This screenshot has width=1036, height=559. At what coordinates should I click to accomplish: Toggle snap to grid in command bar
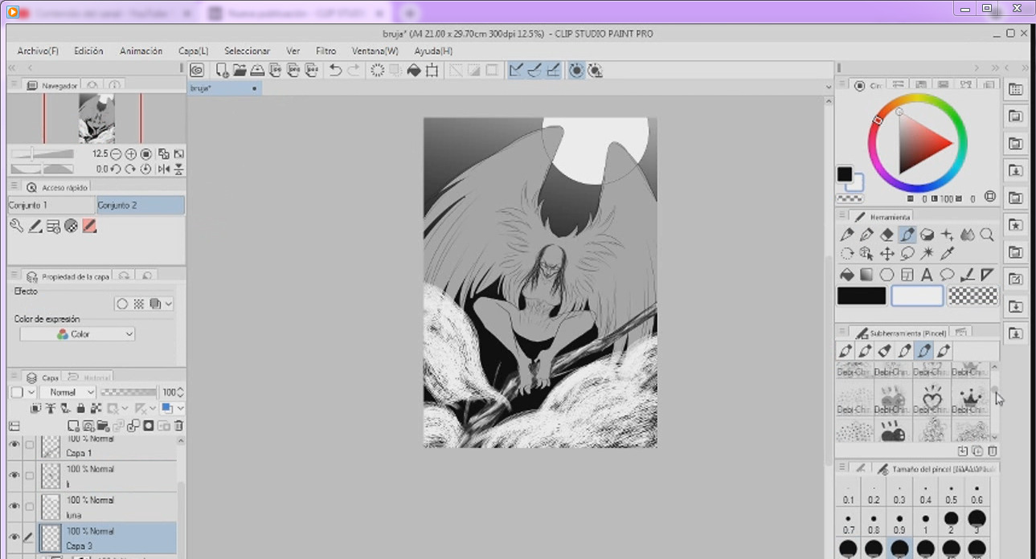point(553,71)
